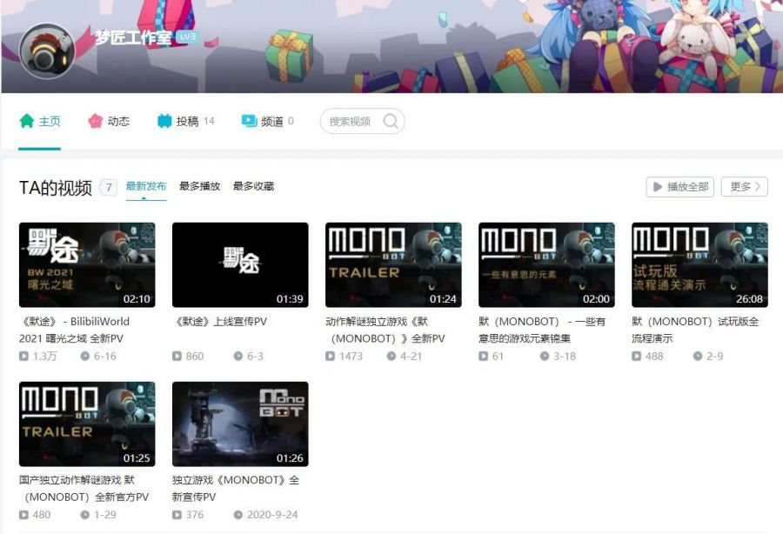Click the play count icon beside 1473
The width and height of the screenshot is (783, 534).
[x=330, y=357]
